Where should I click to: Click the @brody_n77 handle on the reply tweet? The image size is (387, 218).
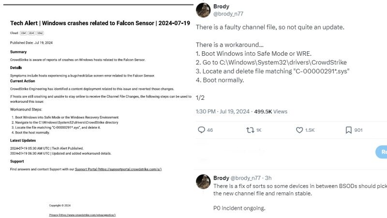(x=245, y=178)
